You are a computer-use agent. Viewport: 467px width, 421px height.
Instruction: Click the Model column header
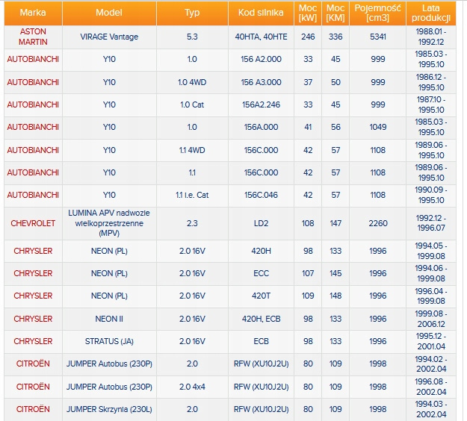coord(109,13)
